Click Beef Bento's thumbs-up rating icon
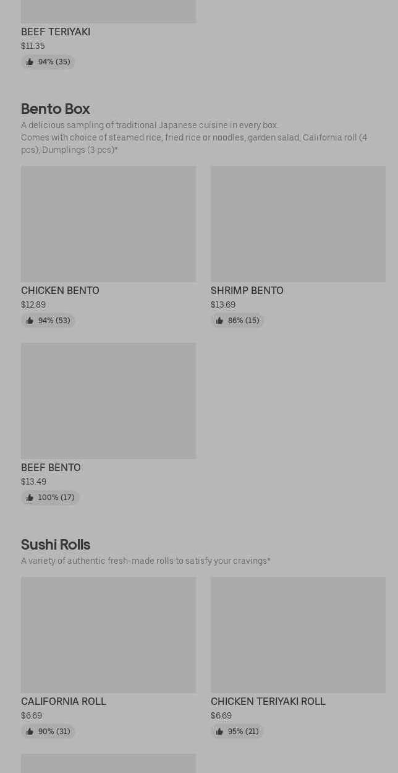This screenshot has width=398, height=773. (x=30, y=498)
